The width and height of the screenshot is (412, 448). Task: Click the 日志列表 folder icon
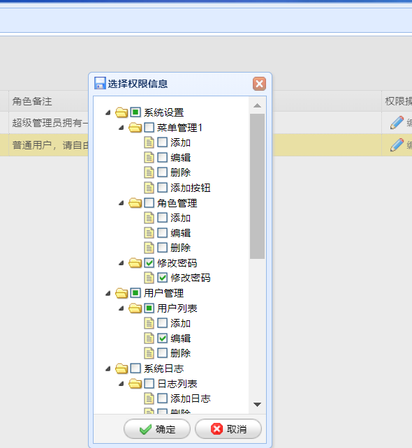tap(135, 383)
